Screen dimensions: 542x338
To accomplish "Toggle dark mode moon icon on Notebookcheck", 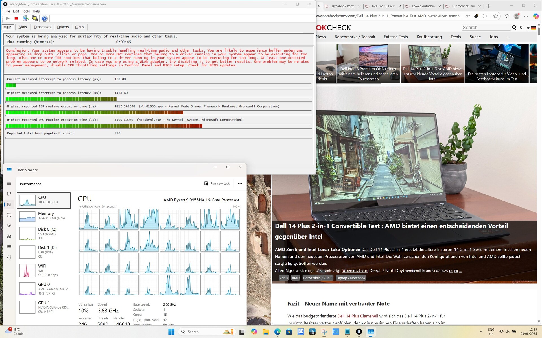I will [x=521, y=28].
